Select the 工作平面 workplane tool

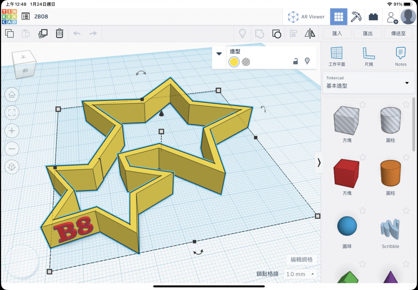[x=337, y=57]
